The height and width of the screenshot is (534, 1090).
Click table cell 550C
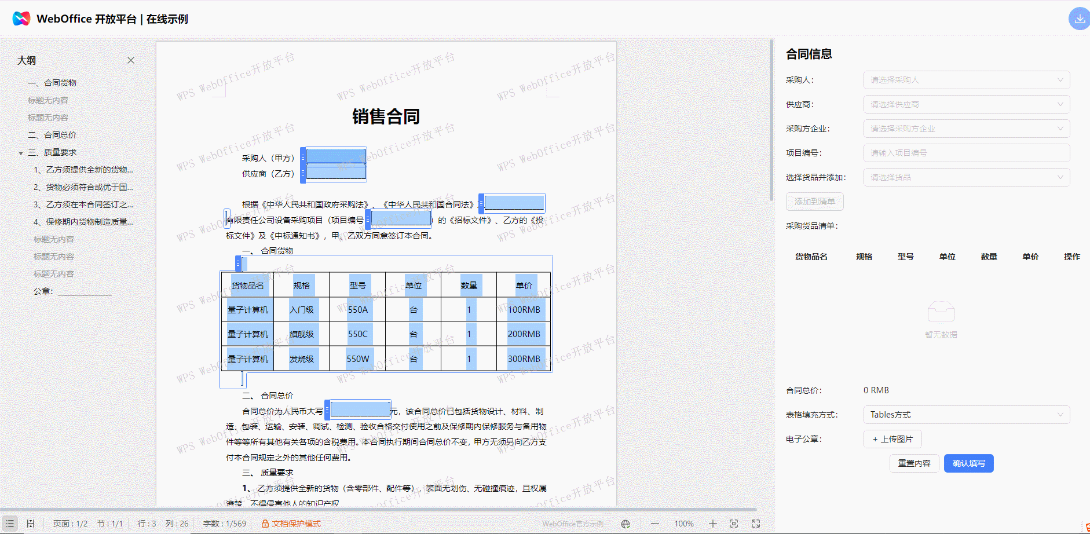(357, 334)
